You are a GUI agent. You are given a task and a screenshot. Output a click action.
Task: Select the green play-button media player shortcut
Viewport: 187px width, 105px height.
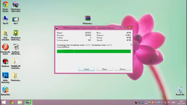coord(15,35)
